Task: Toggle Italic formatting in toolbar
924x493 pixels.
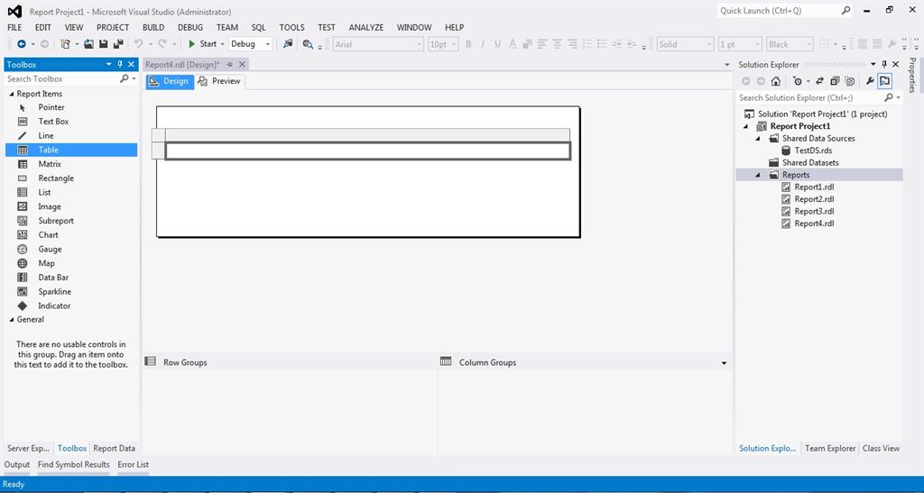Action: pos(483,44)
